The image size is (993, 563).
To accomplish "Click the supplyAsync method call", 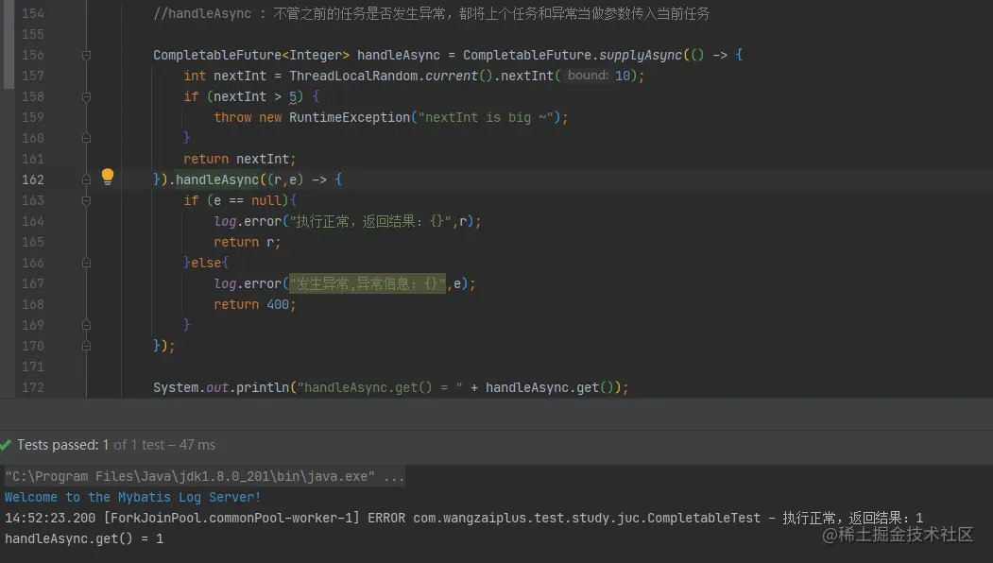I will [x=641, y=55].
